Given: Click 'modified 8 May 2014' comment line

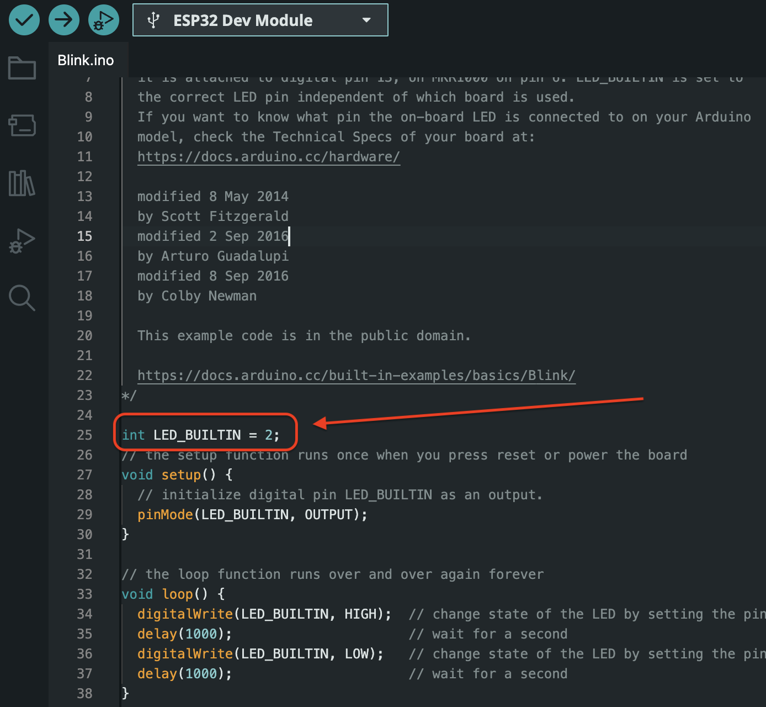Looking at the screenshot, I should 213,197.
